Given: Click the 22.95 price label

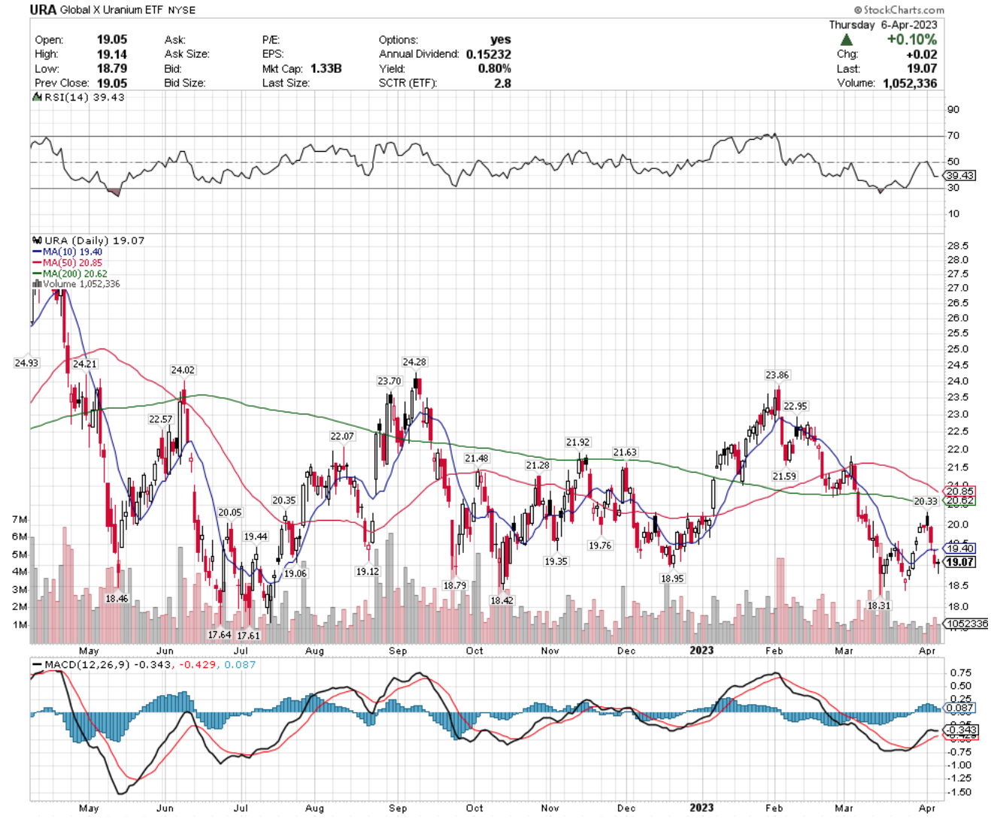Looking at the screenshot, I should 796,406.
